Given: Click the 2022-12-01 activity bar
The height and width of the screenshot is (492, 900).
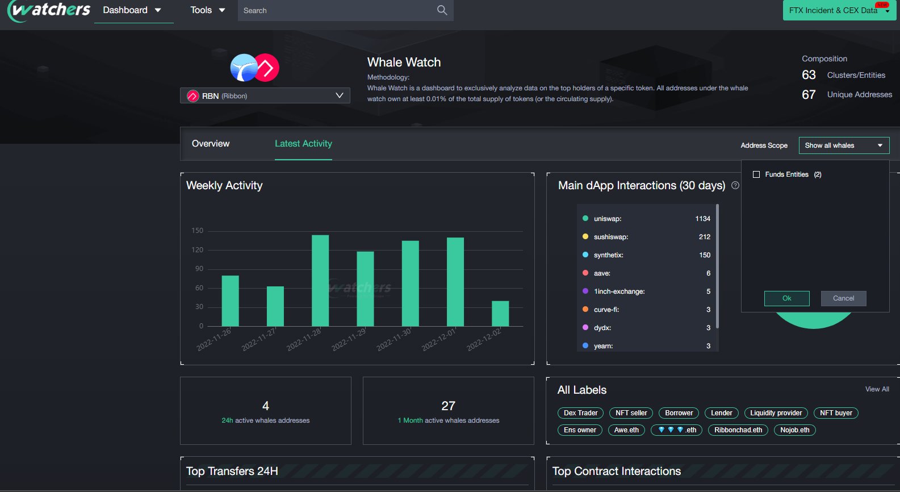Looking at the screenshot, I should (455, 282).
